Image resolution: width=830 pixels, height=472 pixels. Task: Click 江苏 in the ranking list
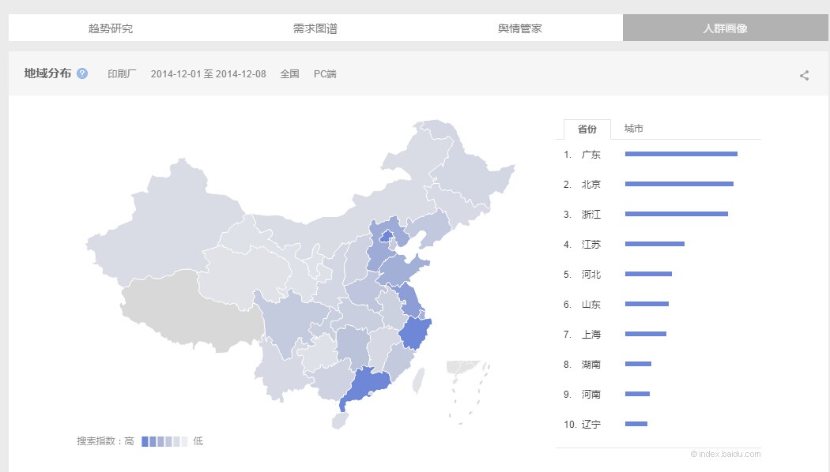coord(590,244)
